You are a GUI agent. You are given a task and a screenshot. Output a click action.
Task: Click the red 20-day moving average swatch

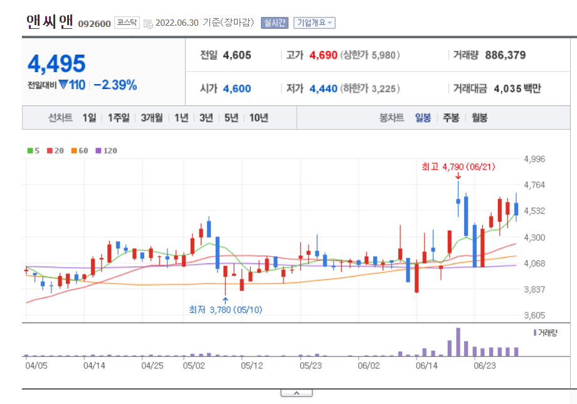(x=50, y=151)
